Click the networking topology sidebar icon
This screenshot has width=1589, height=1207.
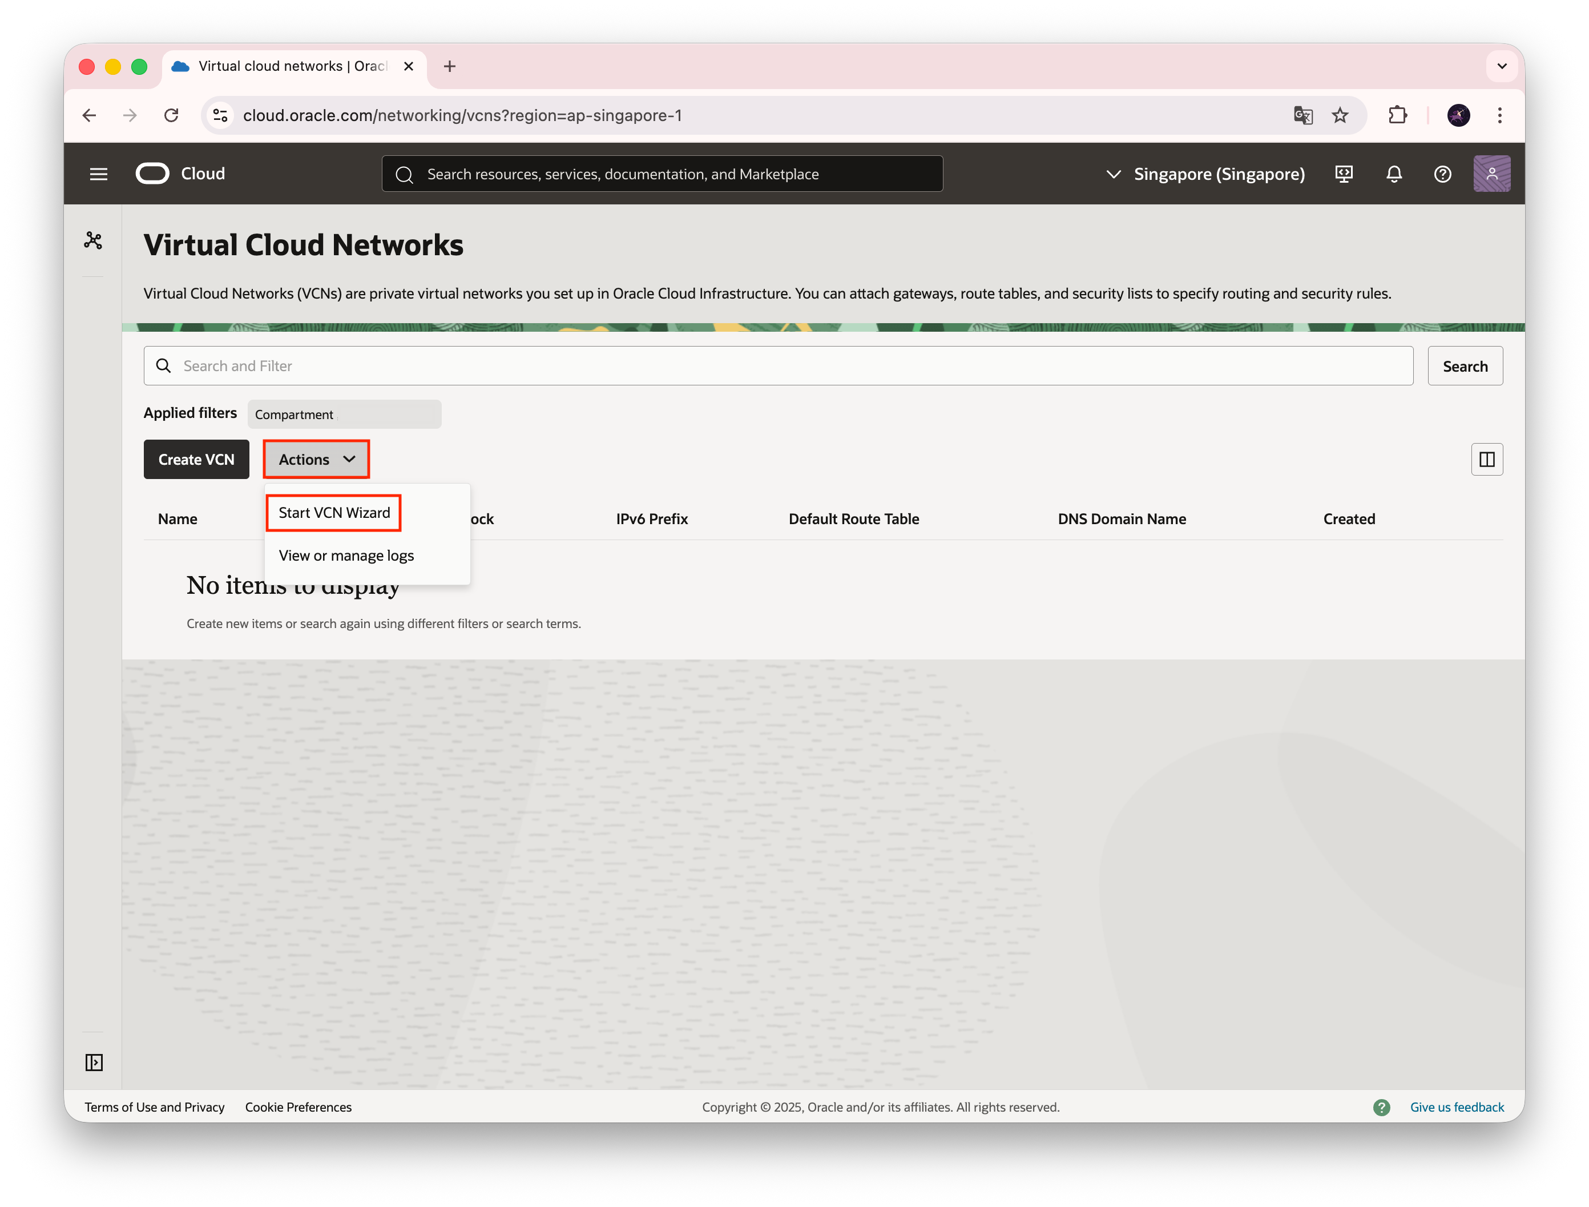[94, 241]
